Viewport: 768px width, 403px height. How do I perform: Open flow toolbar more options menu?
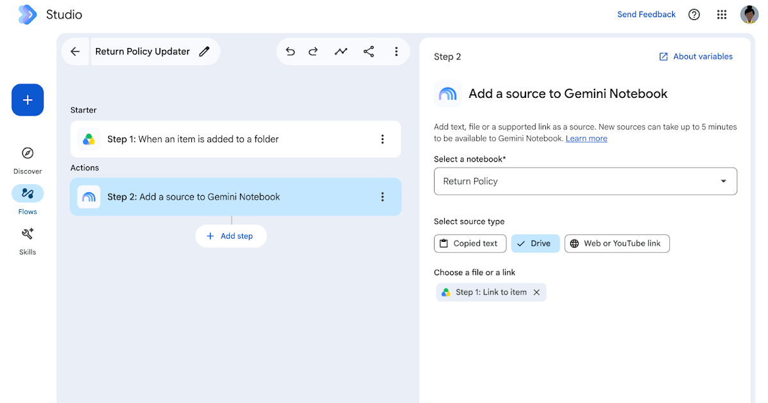396,52
